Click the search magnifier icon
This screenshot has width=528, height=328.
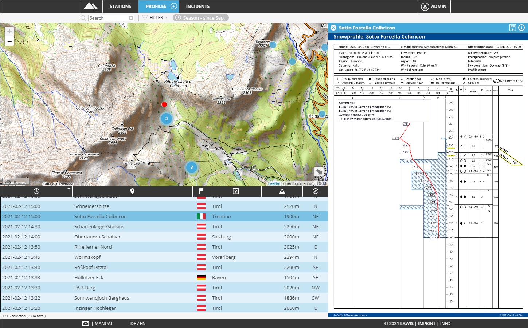pos(83,18)
